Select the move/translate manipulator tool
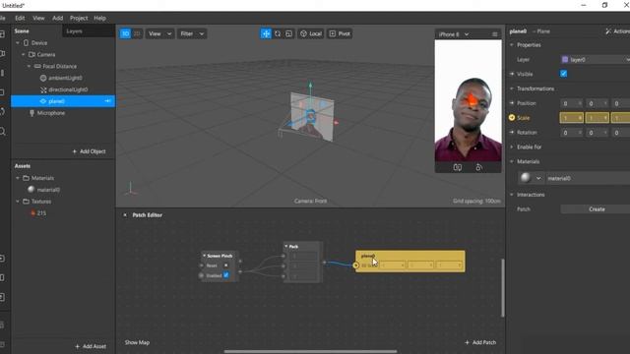 coord(266,33)
